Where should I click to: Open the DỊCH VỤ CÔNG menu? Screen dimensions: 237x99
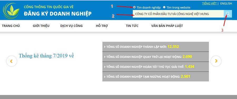(x=71, y=26)
